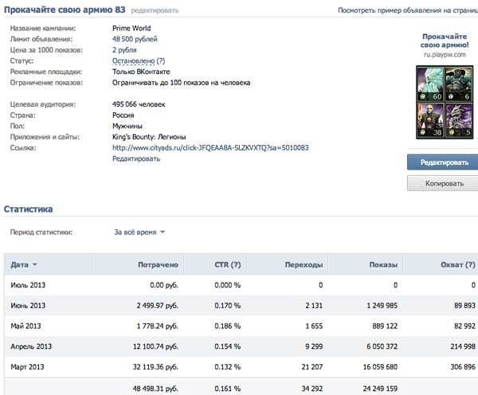Click 'Редактировать' link under the URL

tap(136, 158)
